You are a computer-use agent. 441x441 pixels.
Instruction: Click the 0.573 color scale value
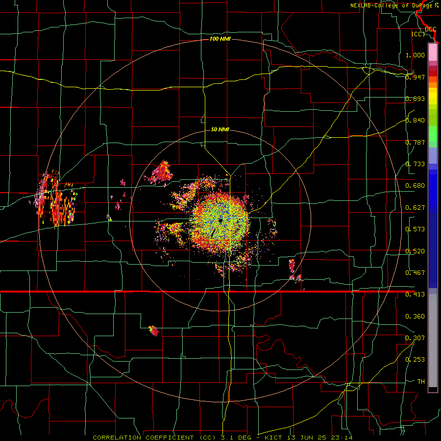point(415,229)
